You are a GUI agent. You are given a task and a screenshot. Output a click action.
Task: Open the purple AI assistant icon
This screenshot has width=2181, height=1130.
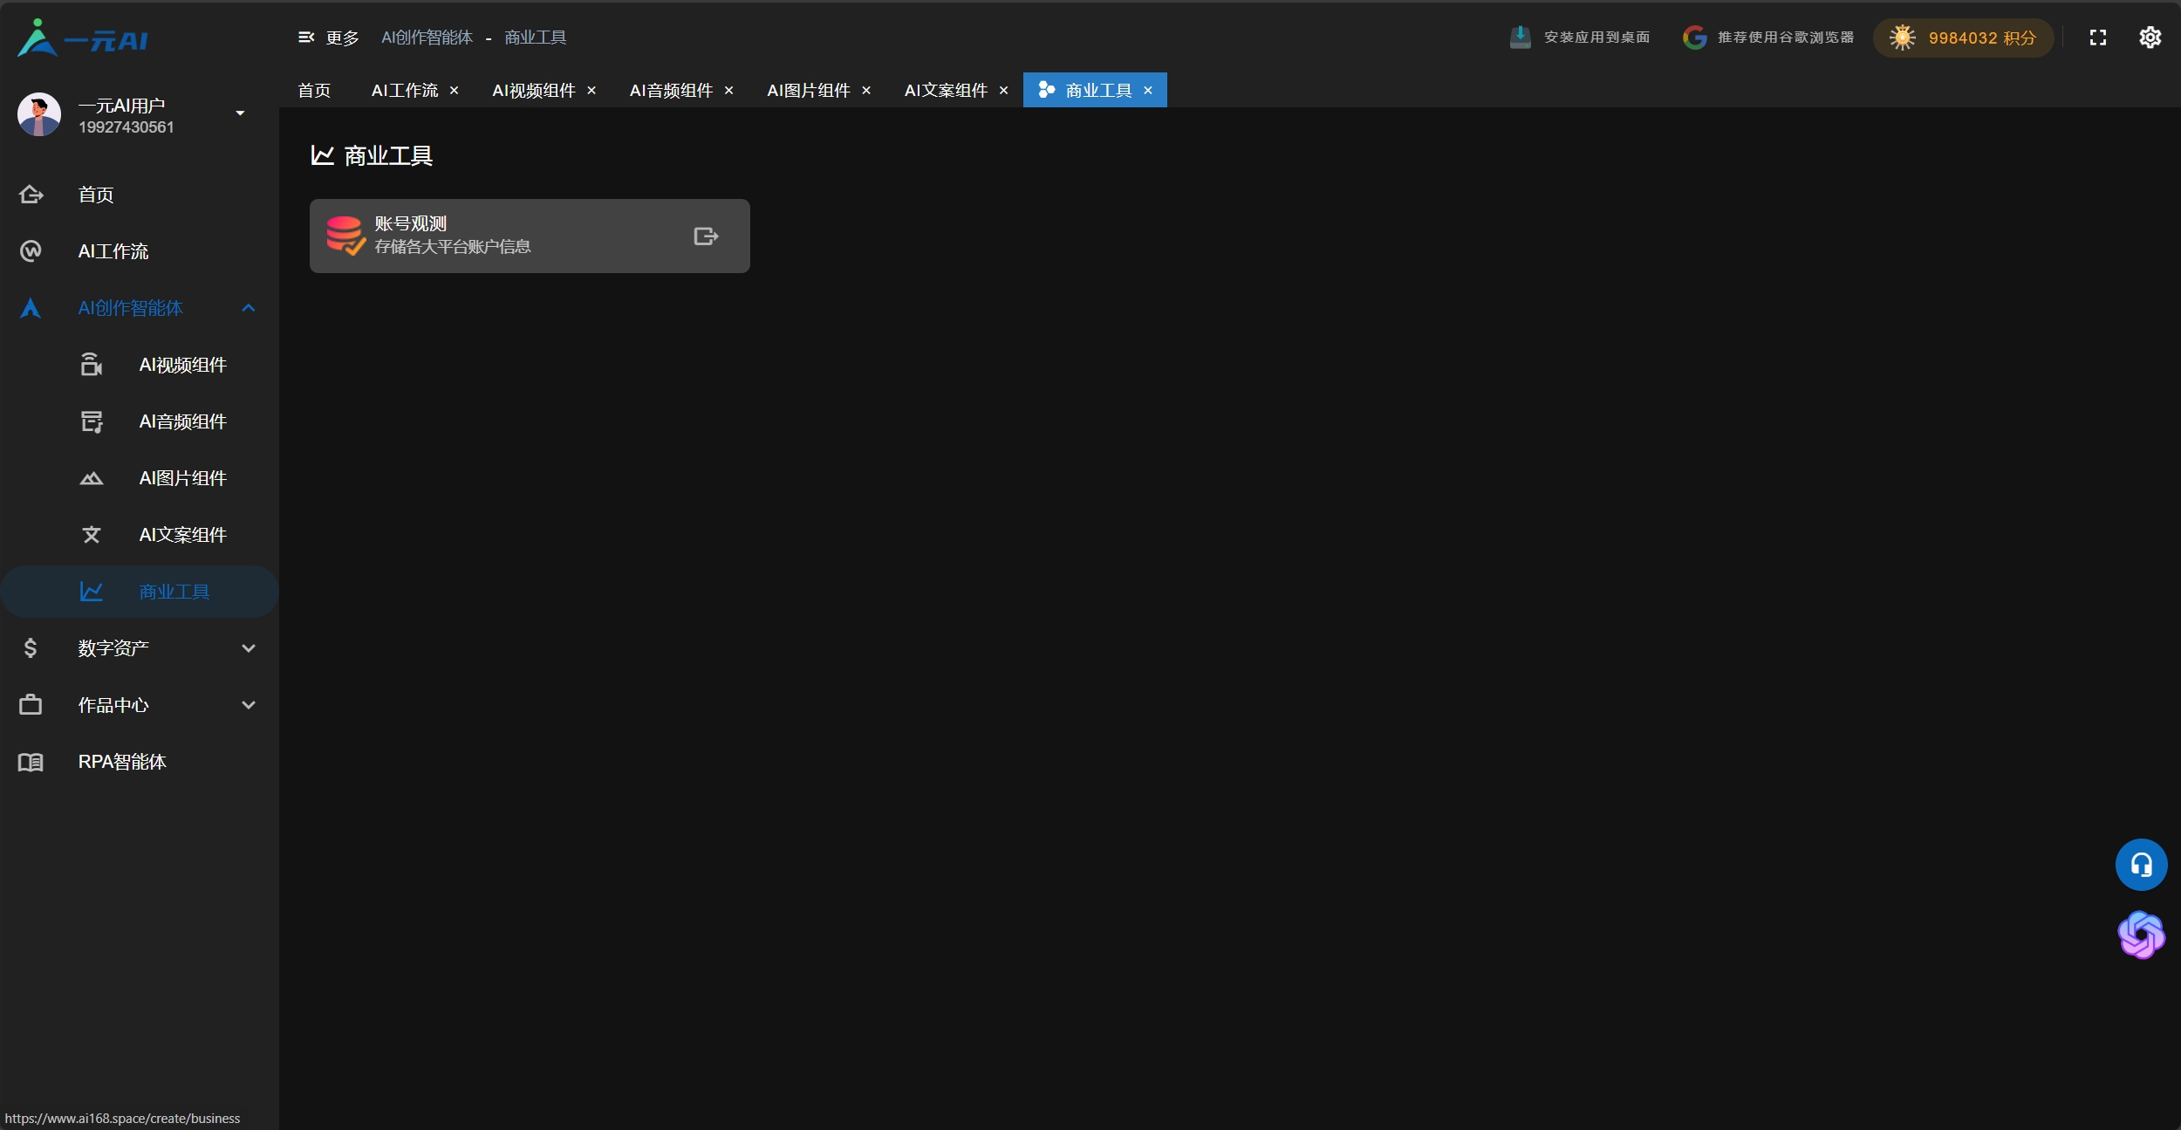2140,935
